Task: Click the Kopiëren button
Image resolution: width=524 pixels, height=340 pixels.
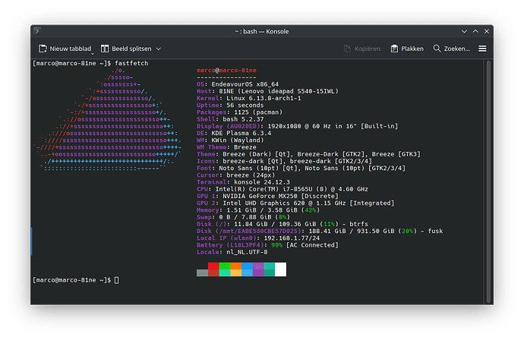Action: tap(362, 49)
